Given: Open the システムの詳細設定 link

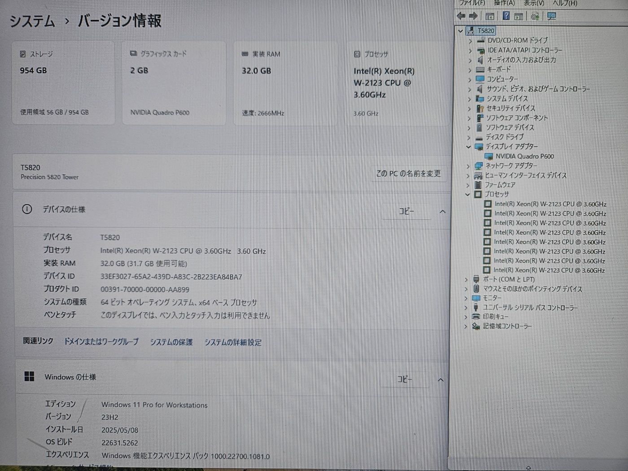Looking at the screenshot, I should coord(233,342).
